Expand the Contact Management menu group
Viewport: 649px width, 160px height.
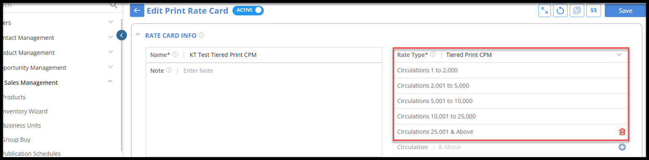point(110,37)
